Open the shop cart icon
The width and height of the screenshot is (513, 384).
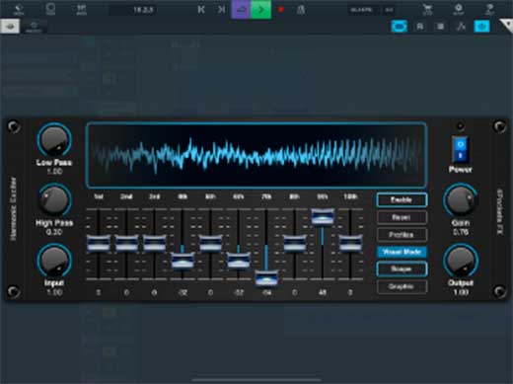[x=427, y=9]
